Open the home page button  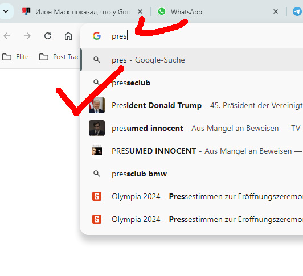[68, 36]
